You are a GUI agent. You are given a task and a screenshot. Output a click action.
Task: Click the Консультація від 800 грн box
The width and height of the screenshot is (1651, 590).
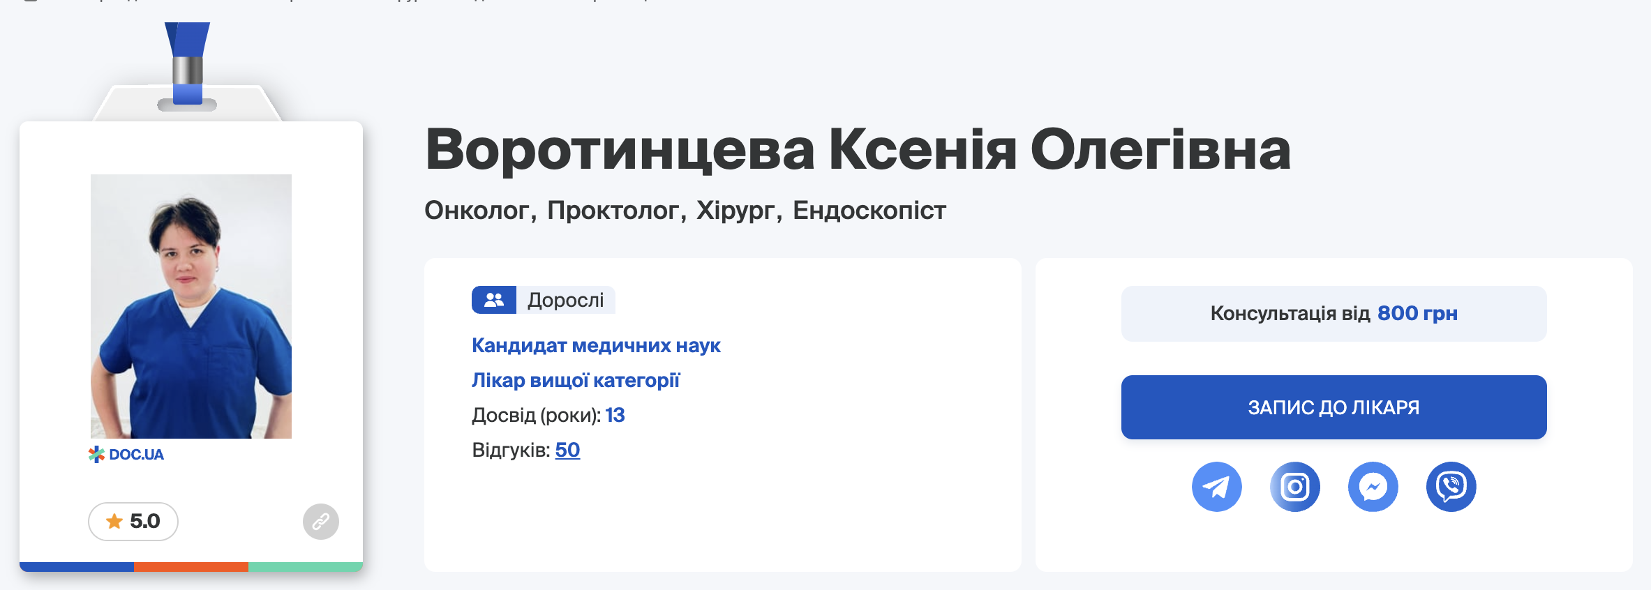coord(1333,314)
